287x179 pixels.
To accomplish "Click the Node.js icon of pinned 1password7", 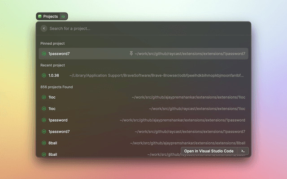I will point(44,54).
